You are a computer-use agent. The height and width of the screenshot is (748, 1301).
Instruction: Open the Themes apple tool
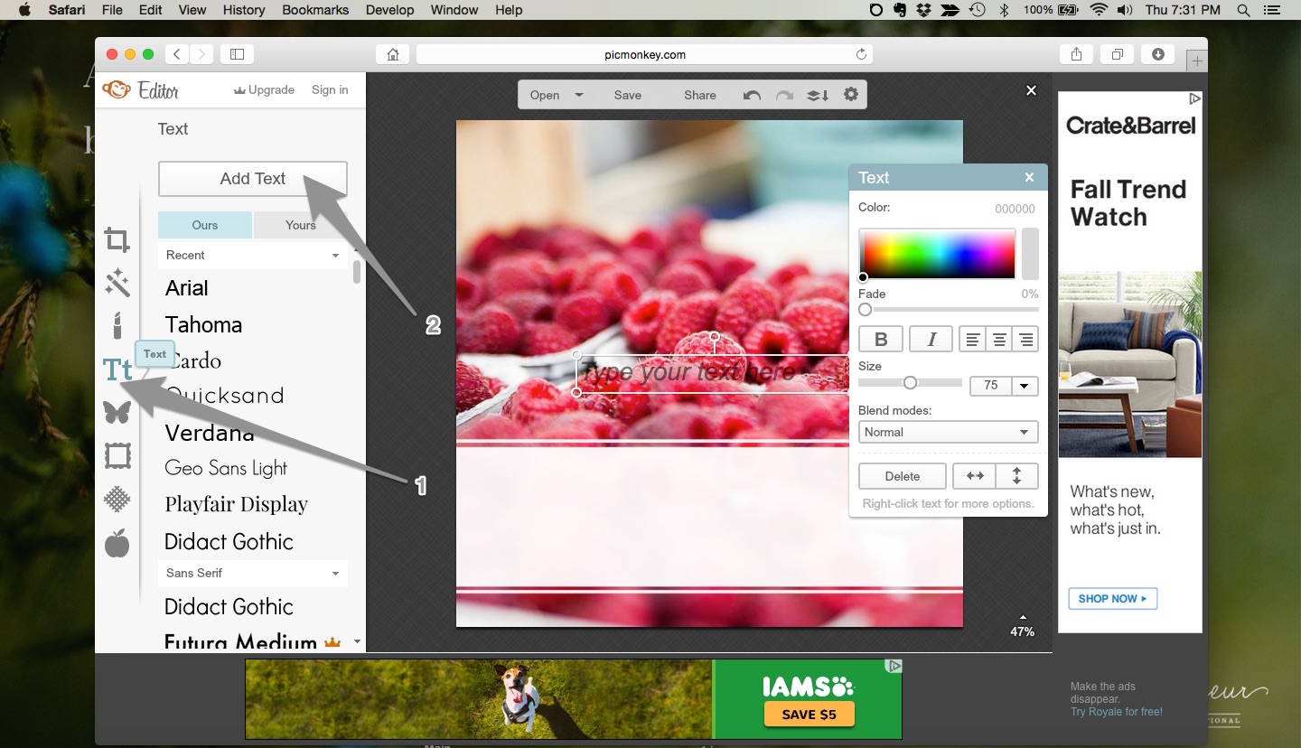click(x=117, y=543)
